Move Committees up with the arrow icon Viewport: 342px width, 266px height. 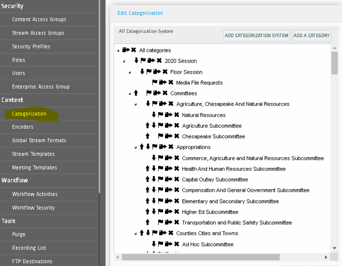pyautogui.click(x=136, y=93)
